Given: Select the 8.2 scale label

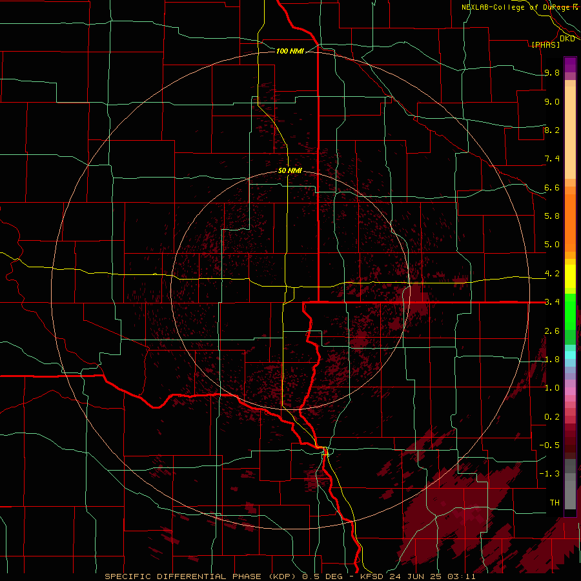Looking at the screenshot, I should [552, 130].
